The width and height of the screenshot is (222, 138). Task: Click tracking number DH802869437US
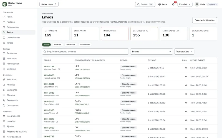[82, 131]
